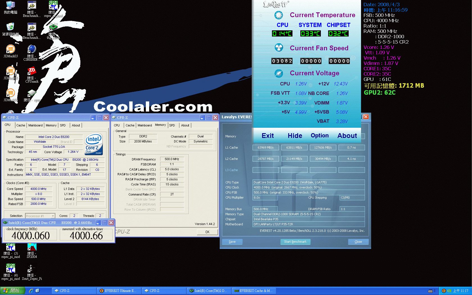Click the Motherboard DFI LANParty LT/UT P35-T2R field
The height and width of the screenshot is (295, 472).
point(308,224)
